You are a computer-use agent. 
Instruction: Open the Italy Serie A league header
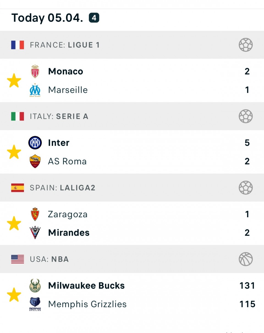(59, 116)
